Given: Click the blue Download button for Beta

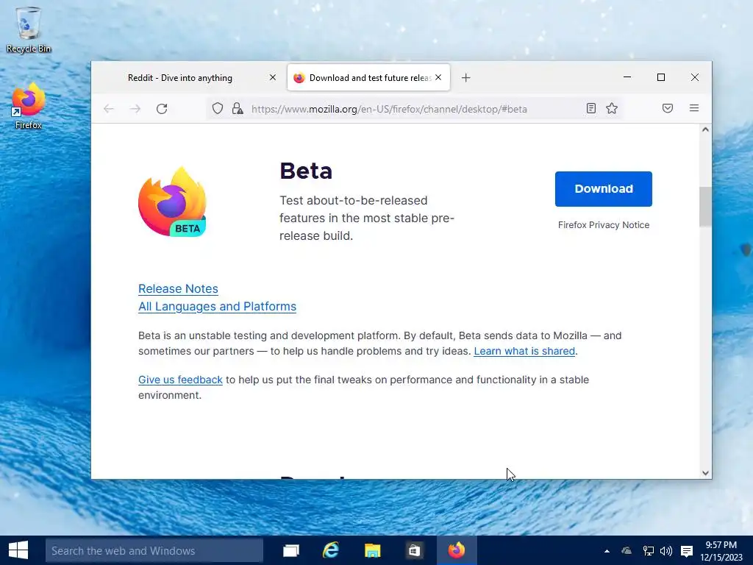Looking at the screenshot, I should click(x=604, y=189).
